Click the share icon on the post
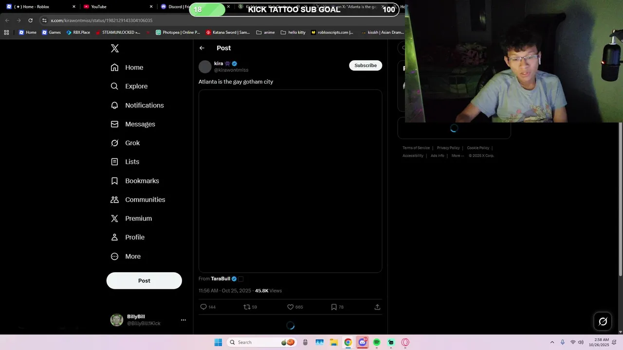Viewport: 623px width, 350px height. [x=377, y=307]
